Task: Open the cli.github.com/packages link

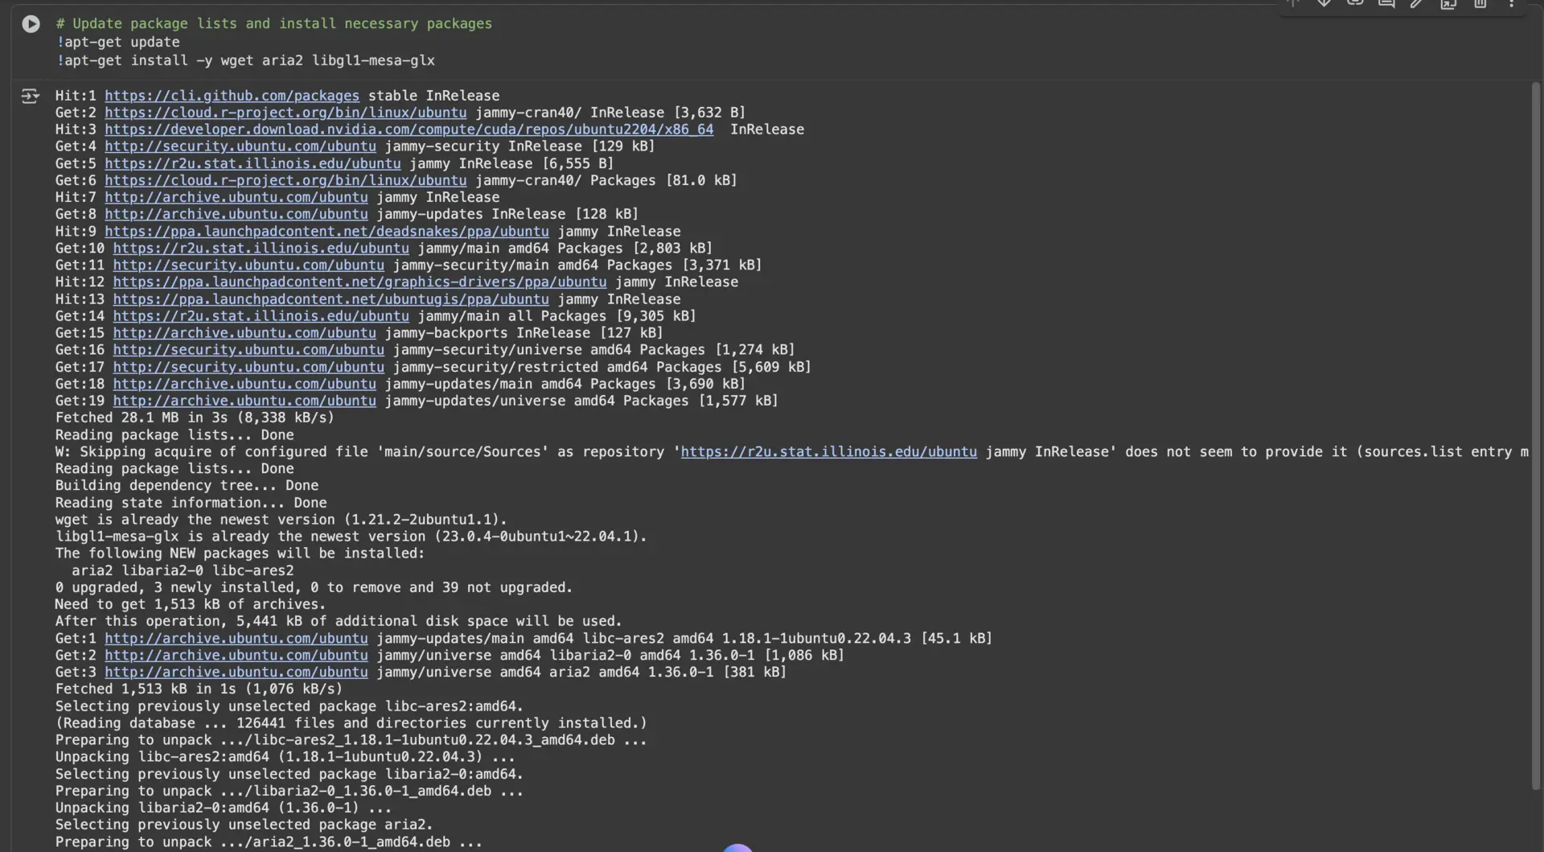Action: point(232,96)
